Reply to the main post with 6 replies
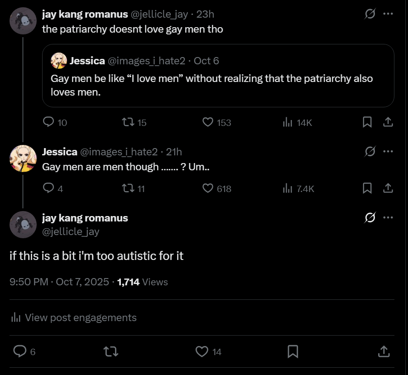This screenshot has height=375, width=408. point(19,351)
